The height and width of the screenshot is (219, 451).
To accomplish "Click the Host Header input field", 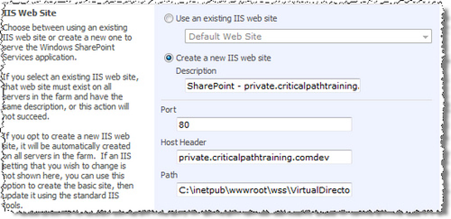I will [264, 157].
